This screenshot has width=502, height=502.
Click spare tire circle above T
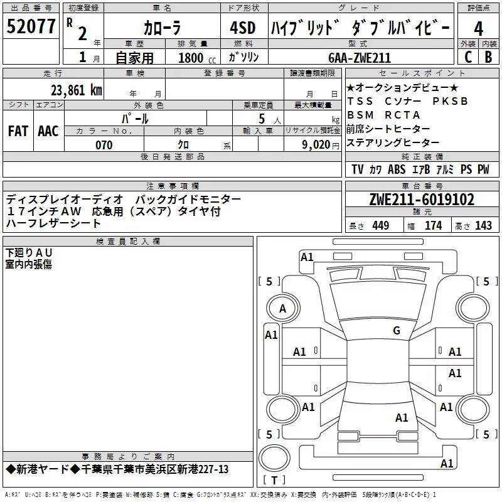[274, 458]
